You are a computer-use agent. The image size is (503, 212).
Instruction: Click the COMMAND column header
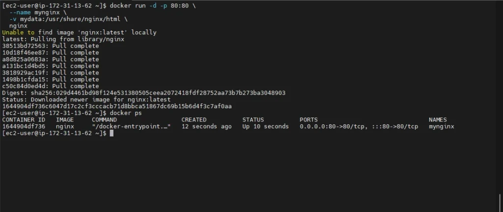coord(104,119)
